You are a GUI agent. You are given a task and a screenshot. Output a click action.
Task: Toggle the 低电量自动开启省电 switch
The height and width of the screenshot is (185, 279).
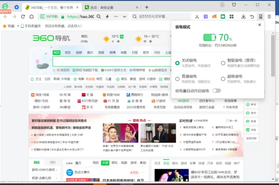click(x=217, y=90)
